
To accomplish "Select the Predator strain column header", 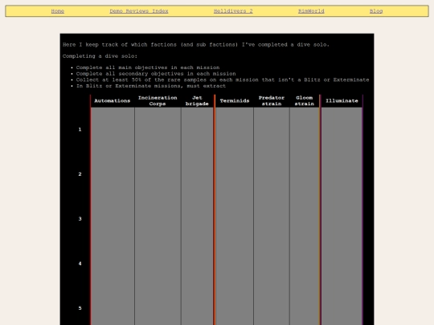I will pos(272,101).
